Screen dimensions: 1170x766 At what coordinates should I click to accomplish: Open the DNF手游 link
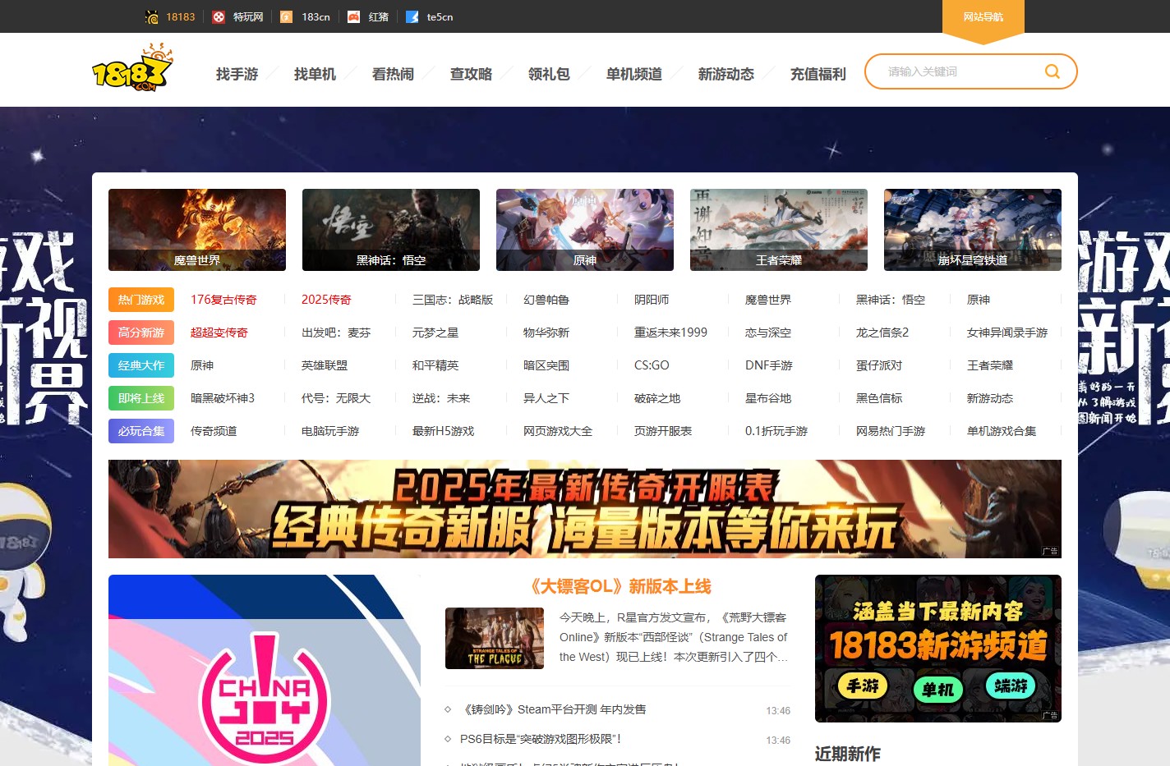tap(769, 365)
